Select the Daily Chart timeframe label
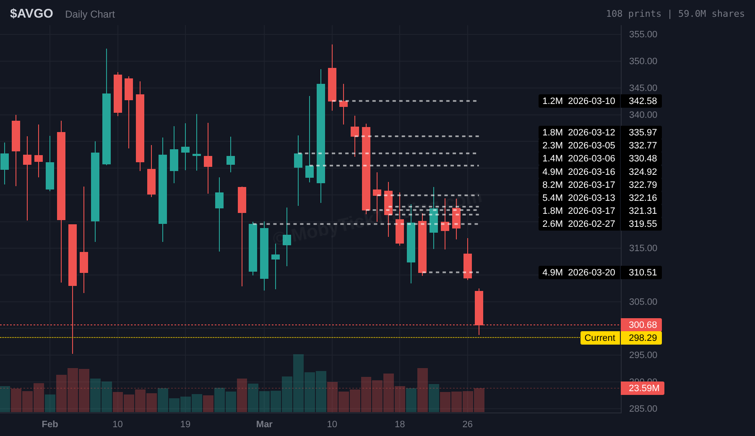755x436 pixels. 90,14
